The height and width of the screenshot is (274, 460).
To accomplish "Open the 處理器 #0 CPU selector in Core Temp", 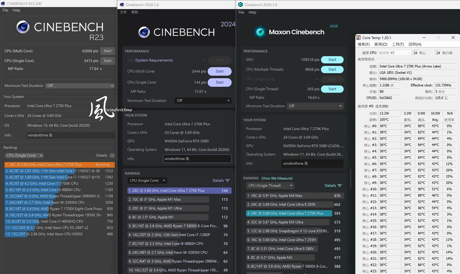I will 394,53.
